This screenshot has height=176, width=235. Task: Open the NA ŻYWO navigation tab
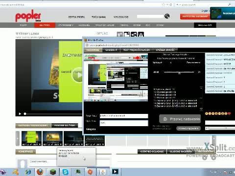click(45, 25)
